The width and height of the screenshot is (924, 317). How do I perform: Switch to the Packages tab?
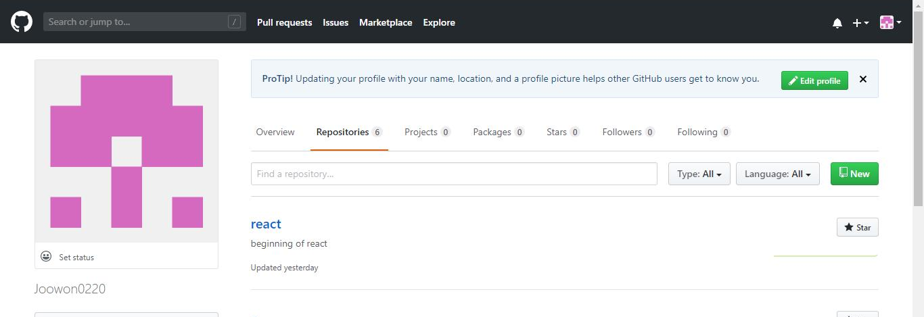[499, 132]
